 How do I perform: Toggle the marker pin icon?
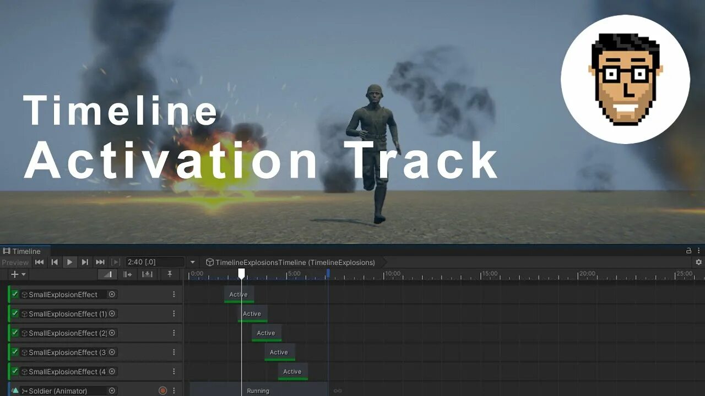point(170,274)
